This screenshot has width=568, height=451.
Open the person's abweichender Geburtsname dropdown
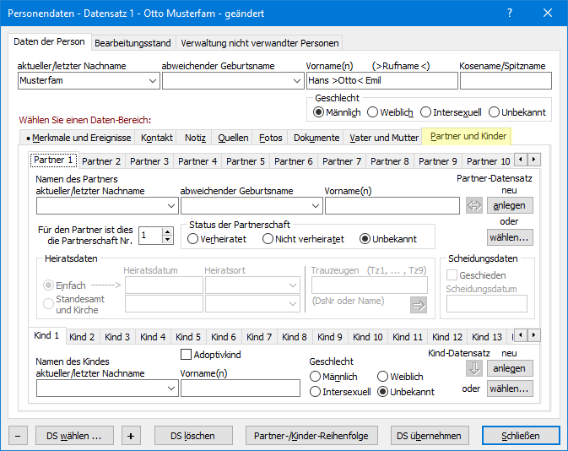coord(295,81)
